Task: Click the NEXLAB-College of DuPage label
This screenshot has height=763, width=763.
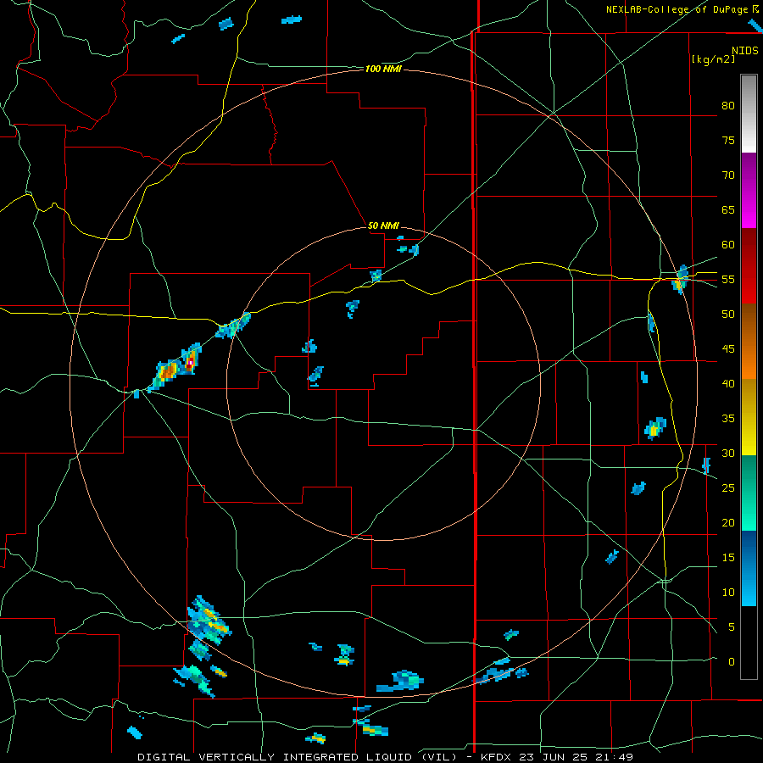Action: [677, 9]
